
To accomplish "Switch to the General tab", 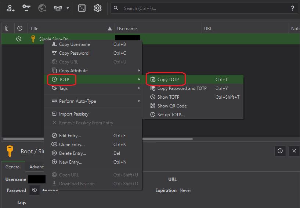I will [x=13, y=167].
